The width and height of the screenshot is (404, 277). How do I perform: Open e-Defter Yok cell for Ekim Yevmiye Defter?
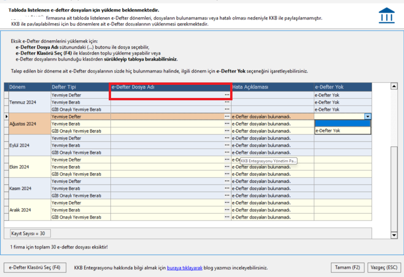343,160
